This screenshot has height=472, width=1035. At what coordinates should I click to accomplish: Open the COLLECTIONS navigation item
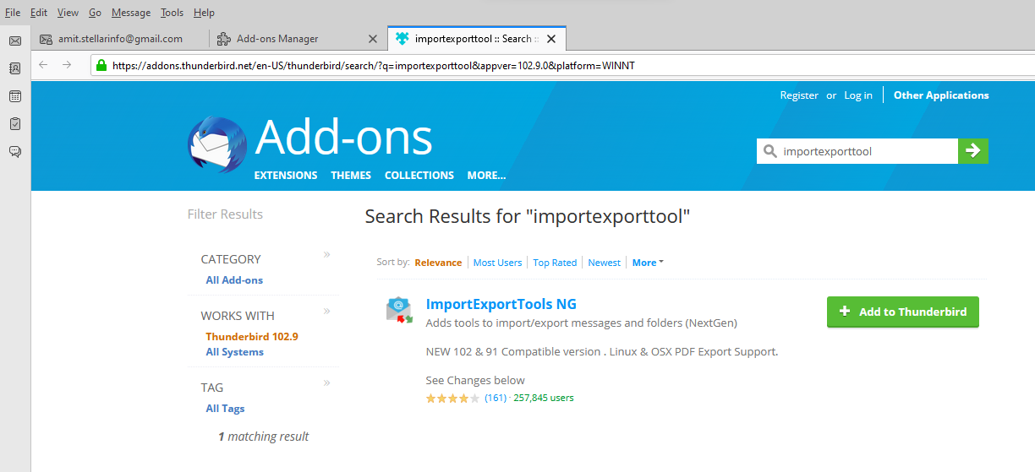click(x=419, y=176)
